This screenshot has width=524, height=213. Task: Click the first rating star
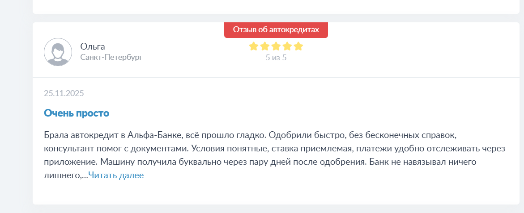coord(254,46)
